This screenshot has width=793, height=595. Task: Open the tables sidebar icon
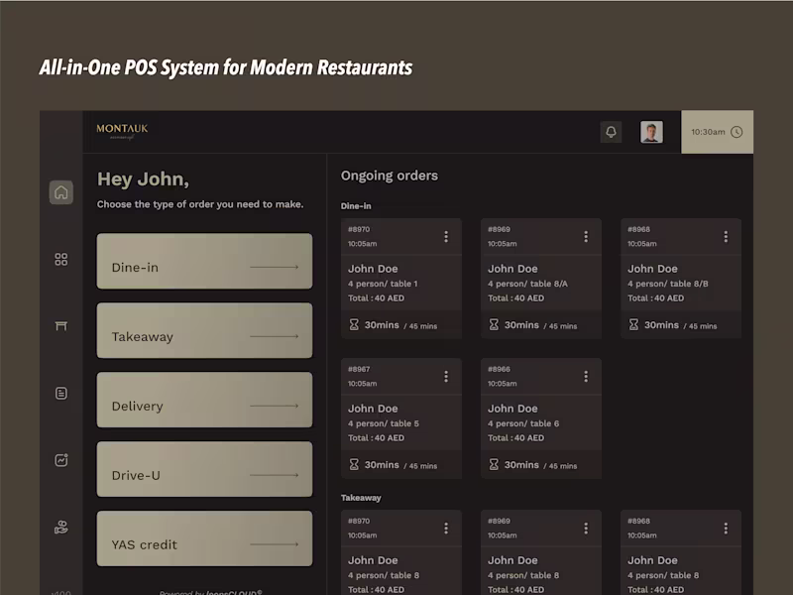pyautogui.click(x=61, y=326)
